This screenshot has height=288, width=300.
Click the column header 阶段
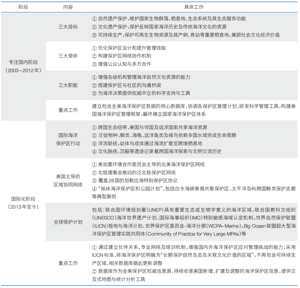coord(23,7)
